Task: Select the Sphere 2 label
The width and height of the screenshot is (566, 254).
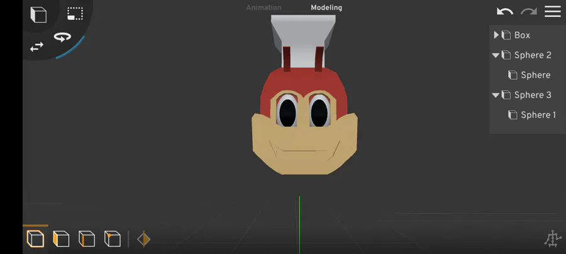Action: 533,55
